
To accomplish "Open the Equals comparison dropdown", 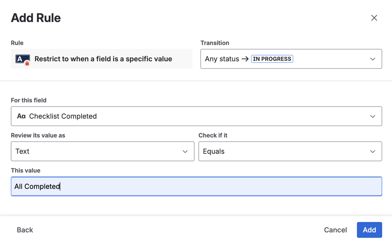I will [290, 151].
